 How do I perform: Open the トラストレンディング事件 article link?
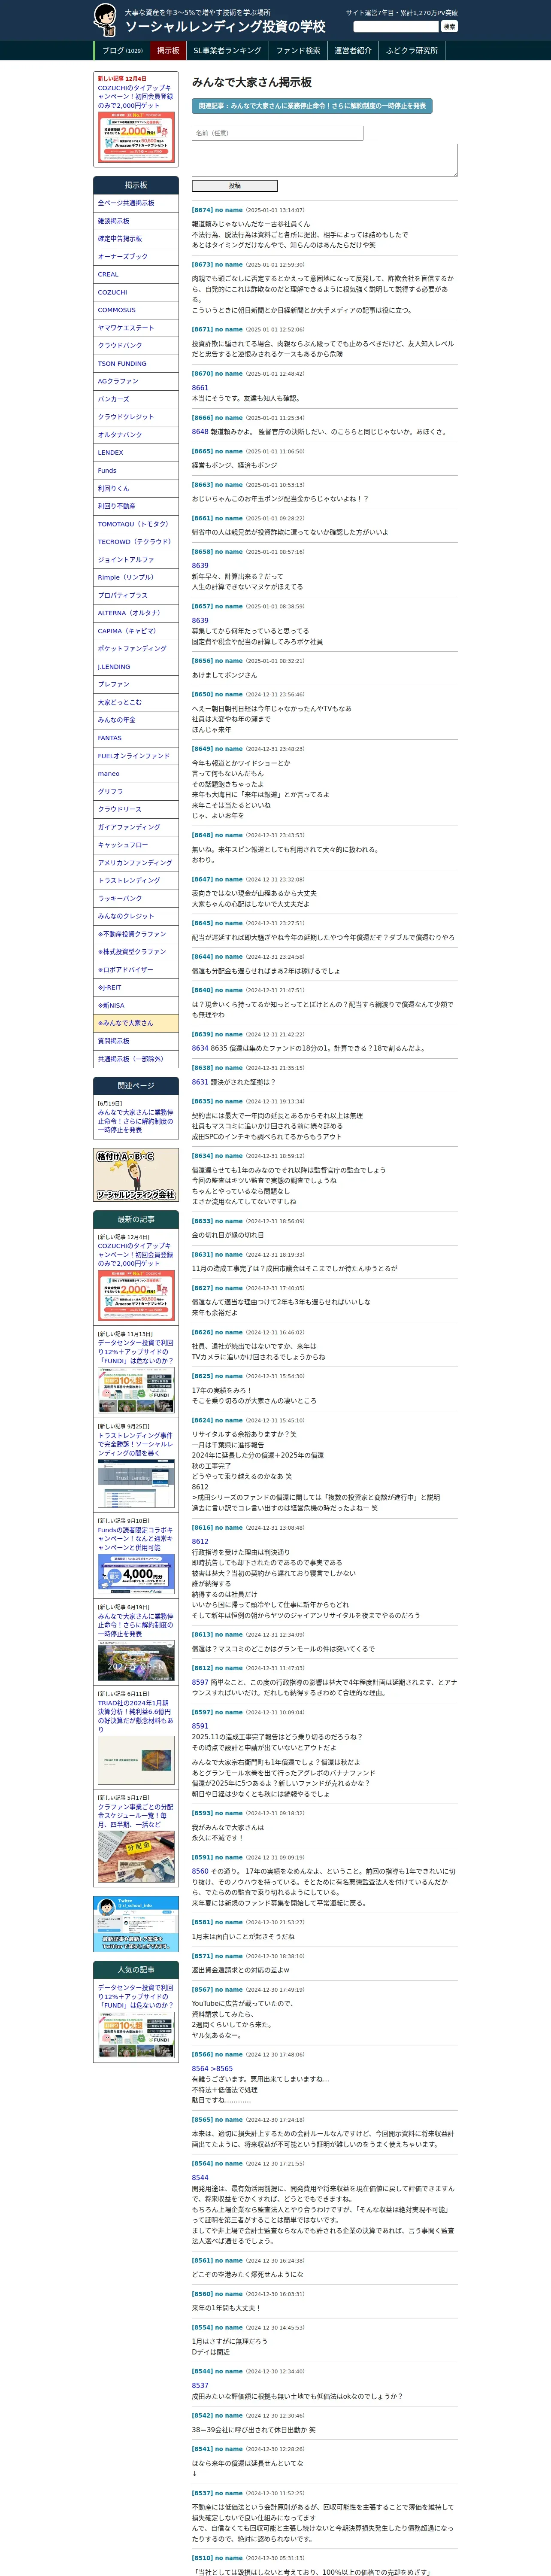[x=136, y=1444]
